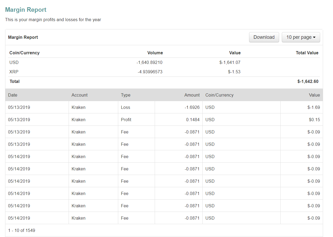
Task: Click the Account column header
Action: pos(79,95)
